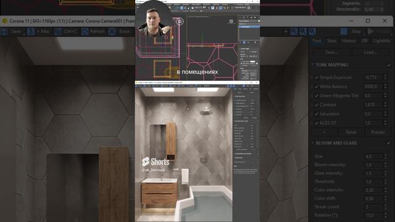The width and height of the screenshot is (395, 222).
Task: Click the Erase X icon
Action: coord(112,31)
